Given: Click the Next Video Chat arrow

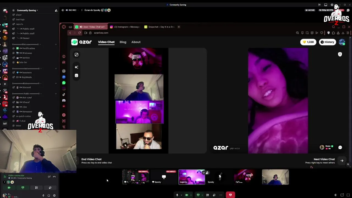Looking at the screenshot, I should 342,161.
